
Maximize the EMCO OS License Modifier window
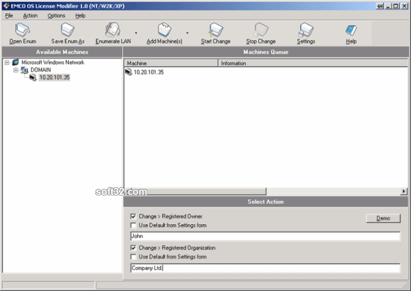tap(396, 6)
